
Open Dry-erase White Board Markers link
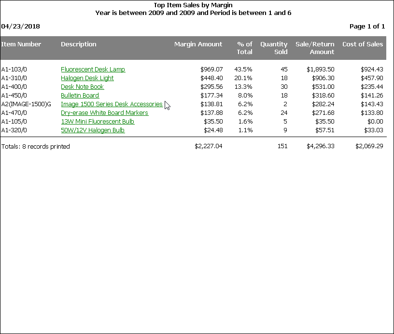pos(104,113)
